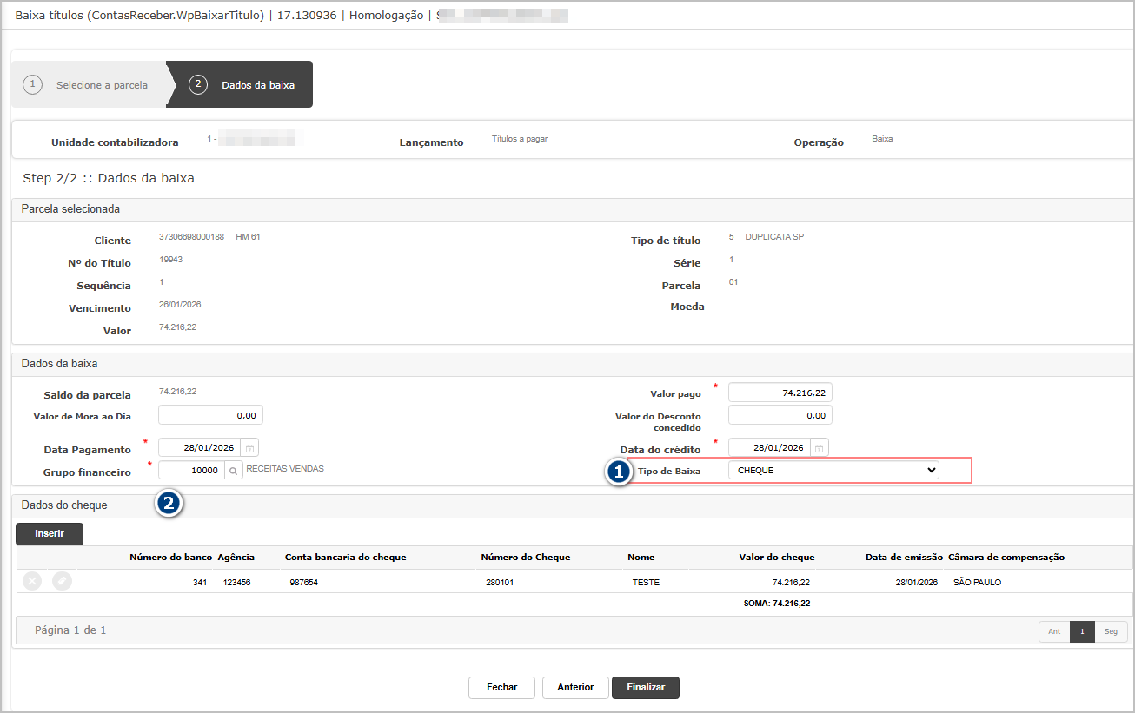The image size is (1135, 713).
Task: Focus the Valor de Mora ao Dia field
Action: [210, 415]
